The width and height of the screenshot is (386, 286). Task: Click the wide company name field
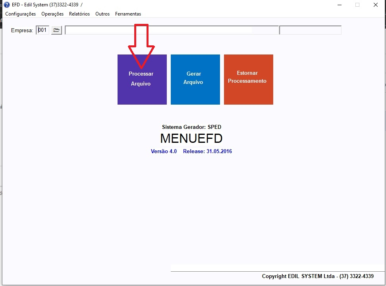point(172,30)
